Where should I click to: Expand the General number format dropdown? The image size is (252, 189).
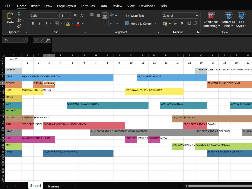[x=197, y=16]
